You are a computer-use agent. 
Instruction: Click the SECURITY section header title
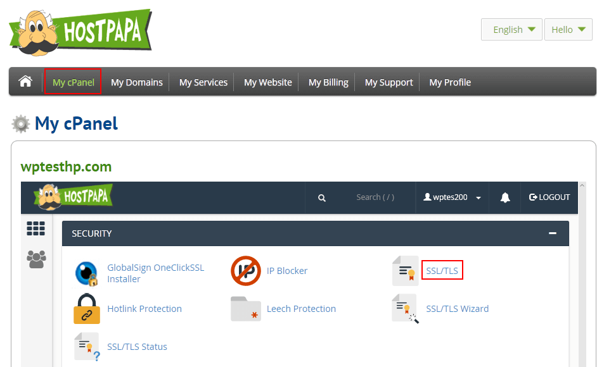pyautogui.click(x=92, y=233)
